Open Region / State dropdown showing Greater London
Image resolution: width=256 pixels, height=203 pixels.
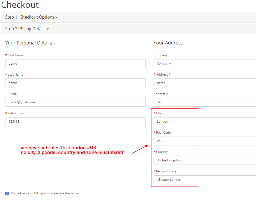click(x=205, y=179)
